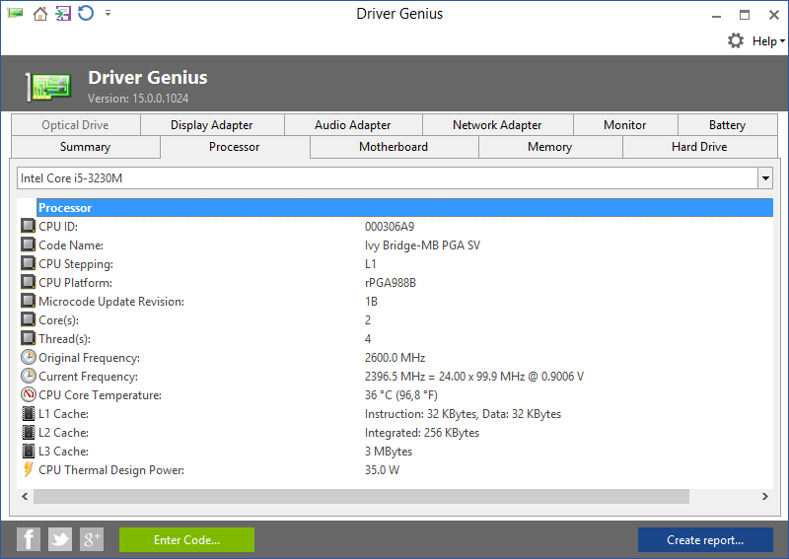The width and height of the screenshot is (789, 559).
Task: Click the right arrow of horizontal scrollbar
Action: [x=765, y=497]
